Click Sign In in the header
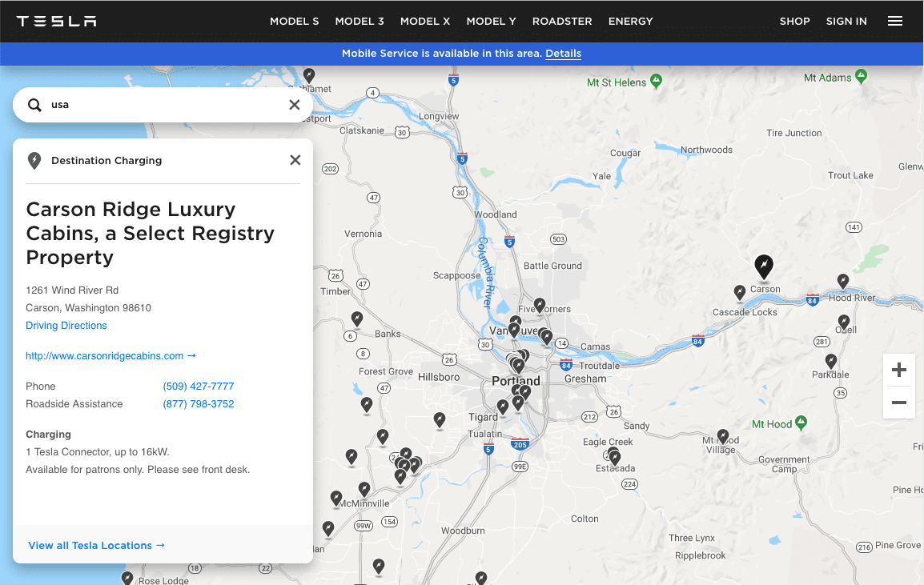The image size is (924, 585). pyautogui.click(x=846, y=22)
